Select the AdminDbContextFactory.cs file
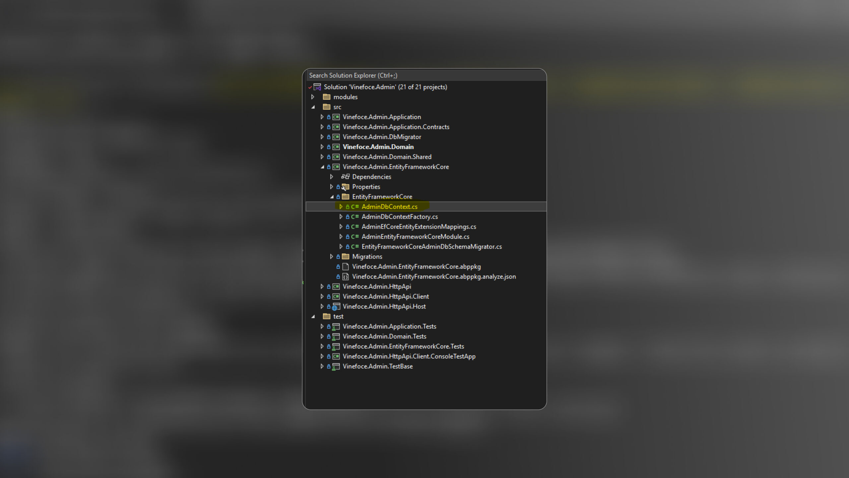Image resolution: width=849 pixels, height=478 pixels. pos(400,216)
